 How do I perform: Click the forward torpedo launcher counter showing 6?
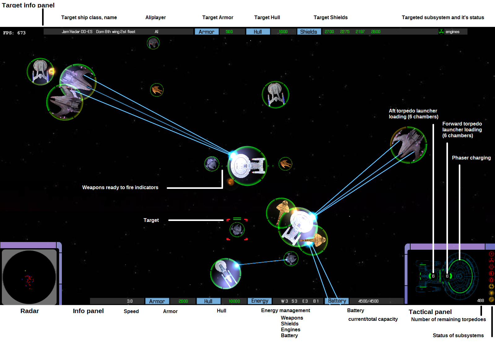pyautogui.click(x=447, y=276)
